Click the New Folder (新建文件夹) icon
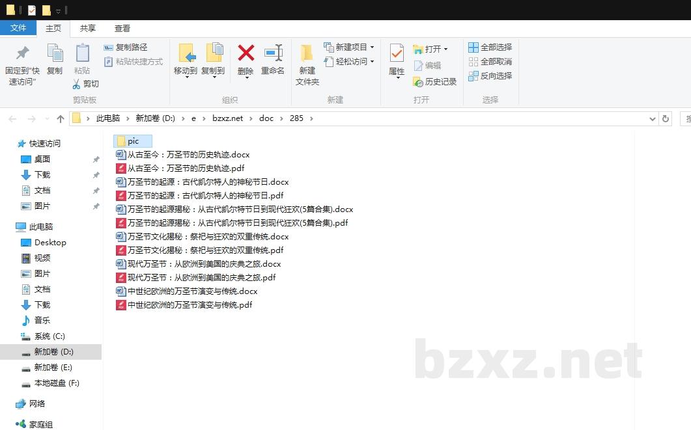The width and height of the screenshot is (691, 430). point(307,53)
